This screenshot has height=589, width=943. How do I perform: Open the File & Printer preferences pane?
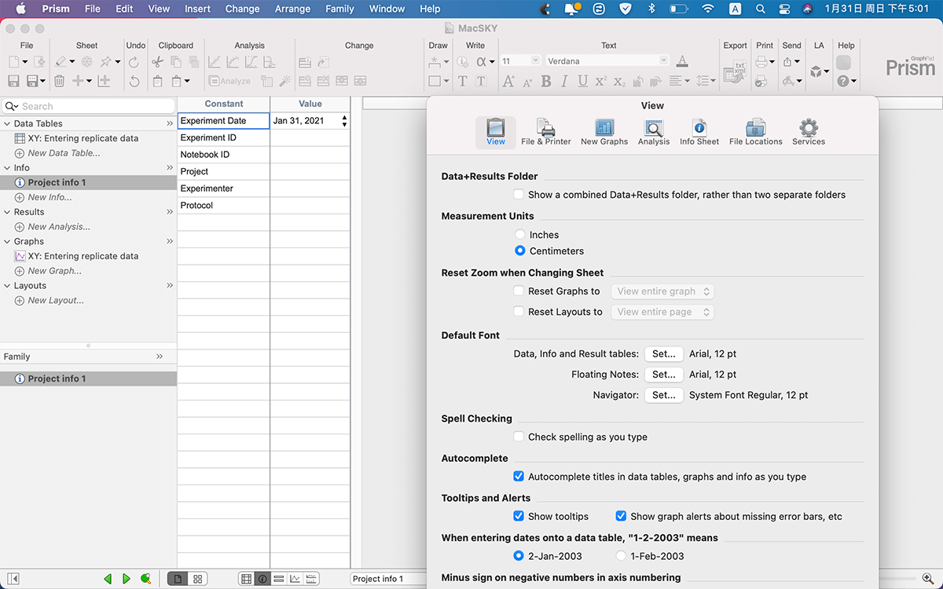[546, 132]
